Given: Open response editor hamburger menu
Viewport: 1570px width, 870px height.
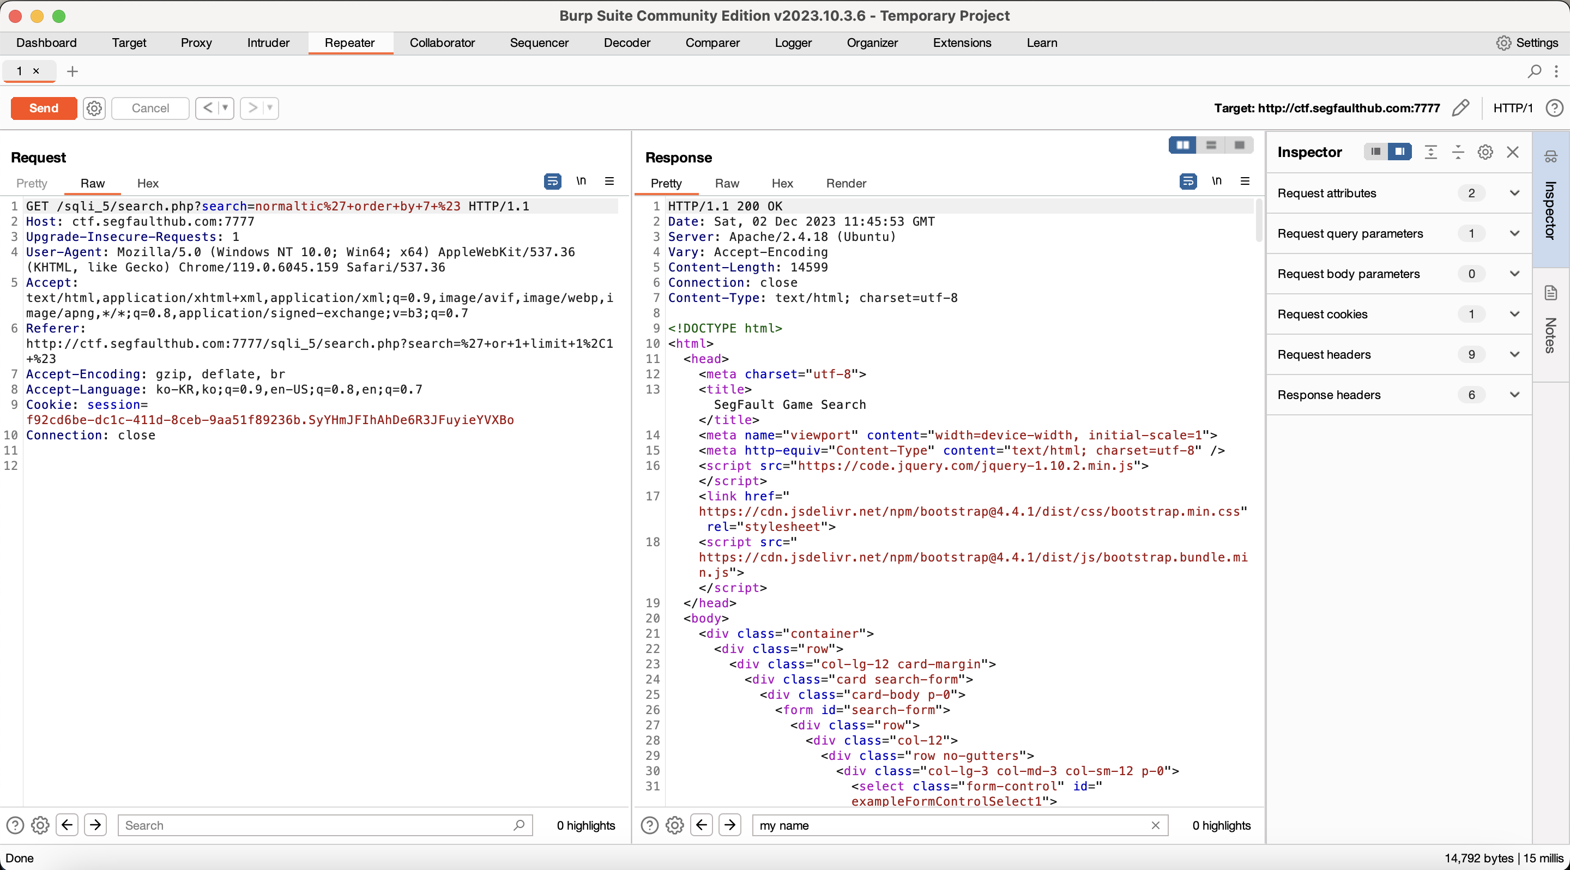Looking at the screenshot, I should [1245, 181].
